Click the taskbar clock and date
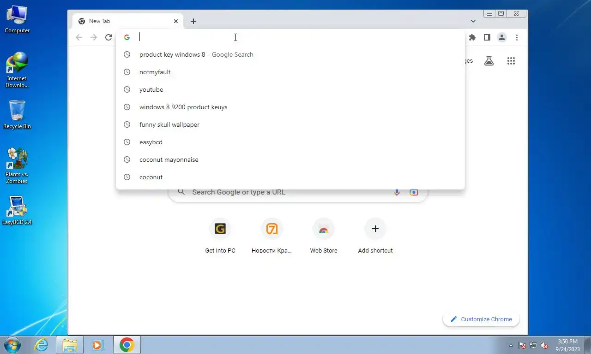 point(567,345)
